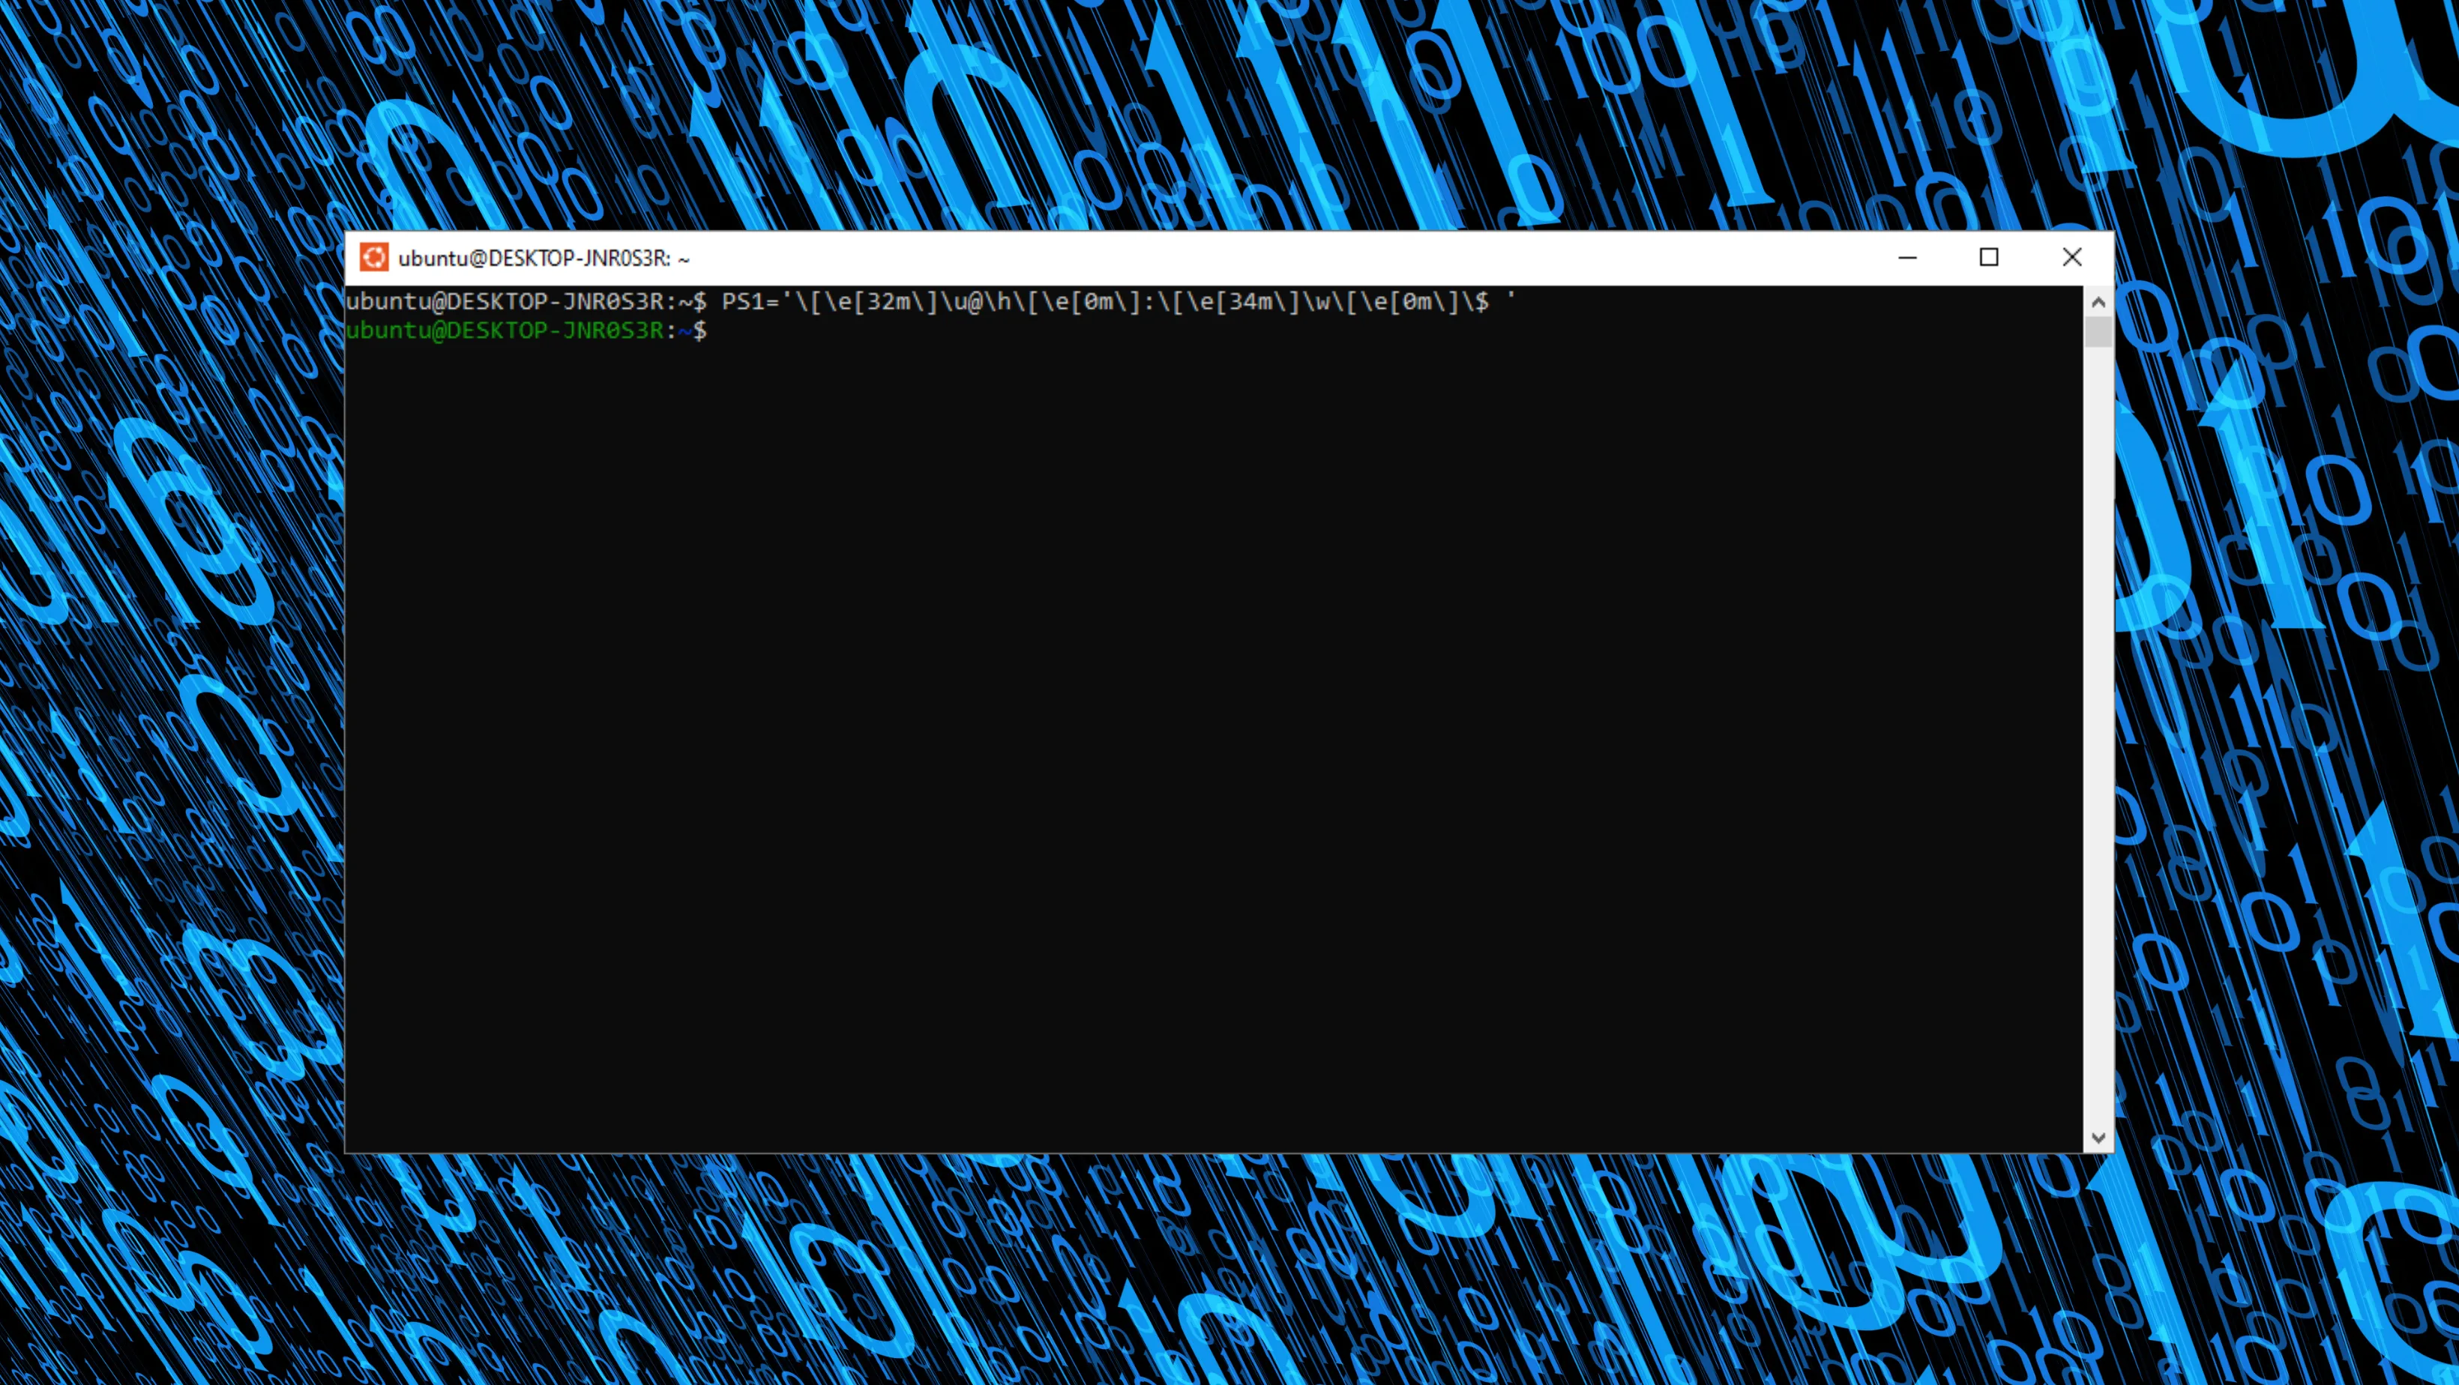Open the Ubuntu icon window menu

click(x=373, y=258)
